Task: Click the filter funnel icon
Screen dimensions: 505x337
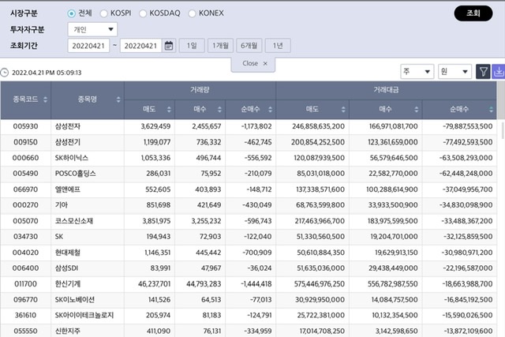Action: coord(484,72)
